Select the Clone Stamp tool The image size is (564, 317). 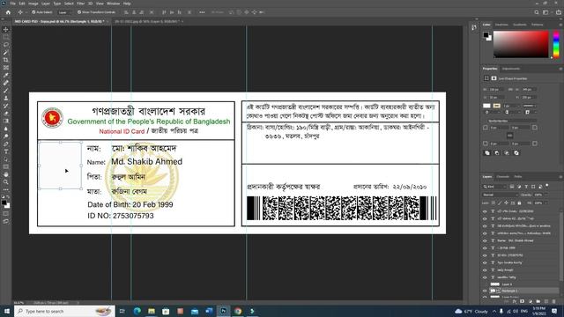[x=6, y=98]
